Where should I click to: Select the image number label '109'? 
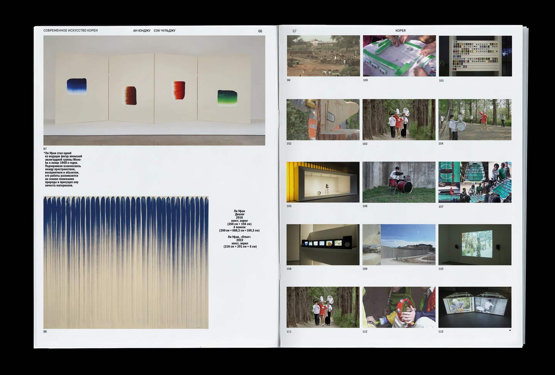365,269
